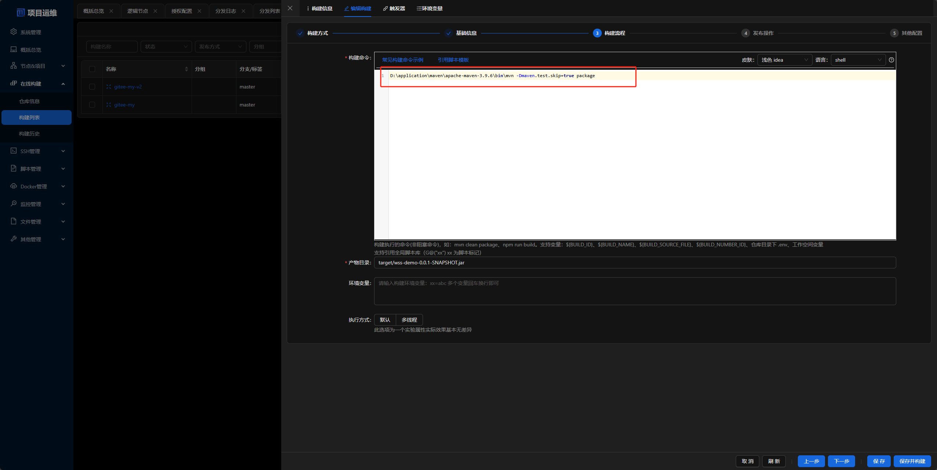Viewport: 937px width, 470px height.
Task: Choose 多线程 execution mode
Action: click(409, 320)
